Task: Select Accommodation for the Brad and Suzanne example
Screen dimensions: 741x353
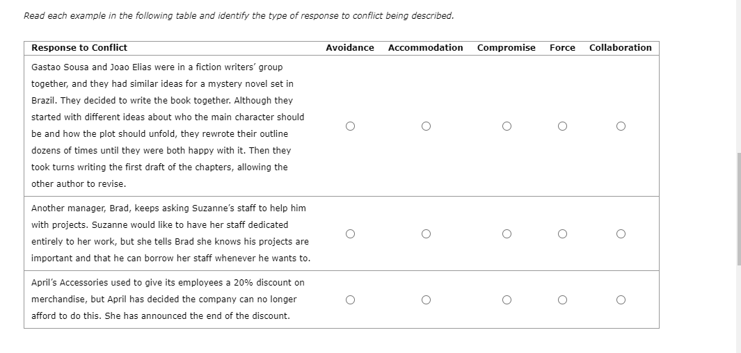Action: pos(426,234)
